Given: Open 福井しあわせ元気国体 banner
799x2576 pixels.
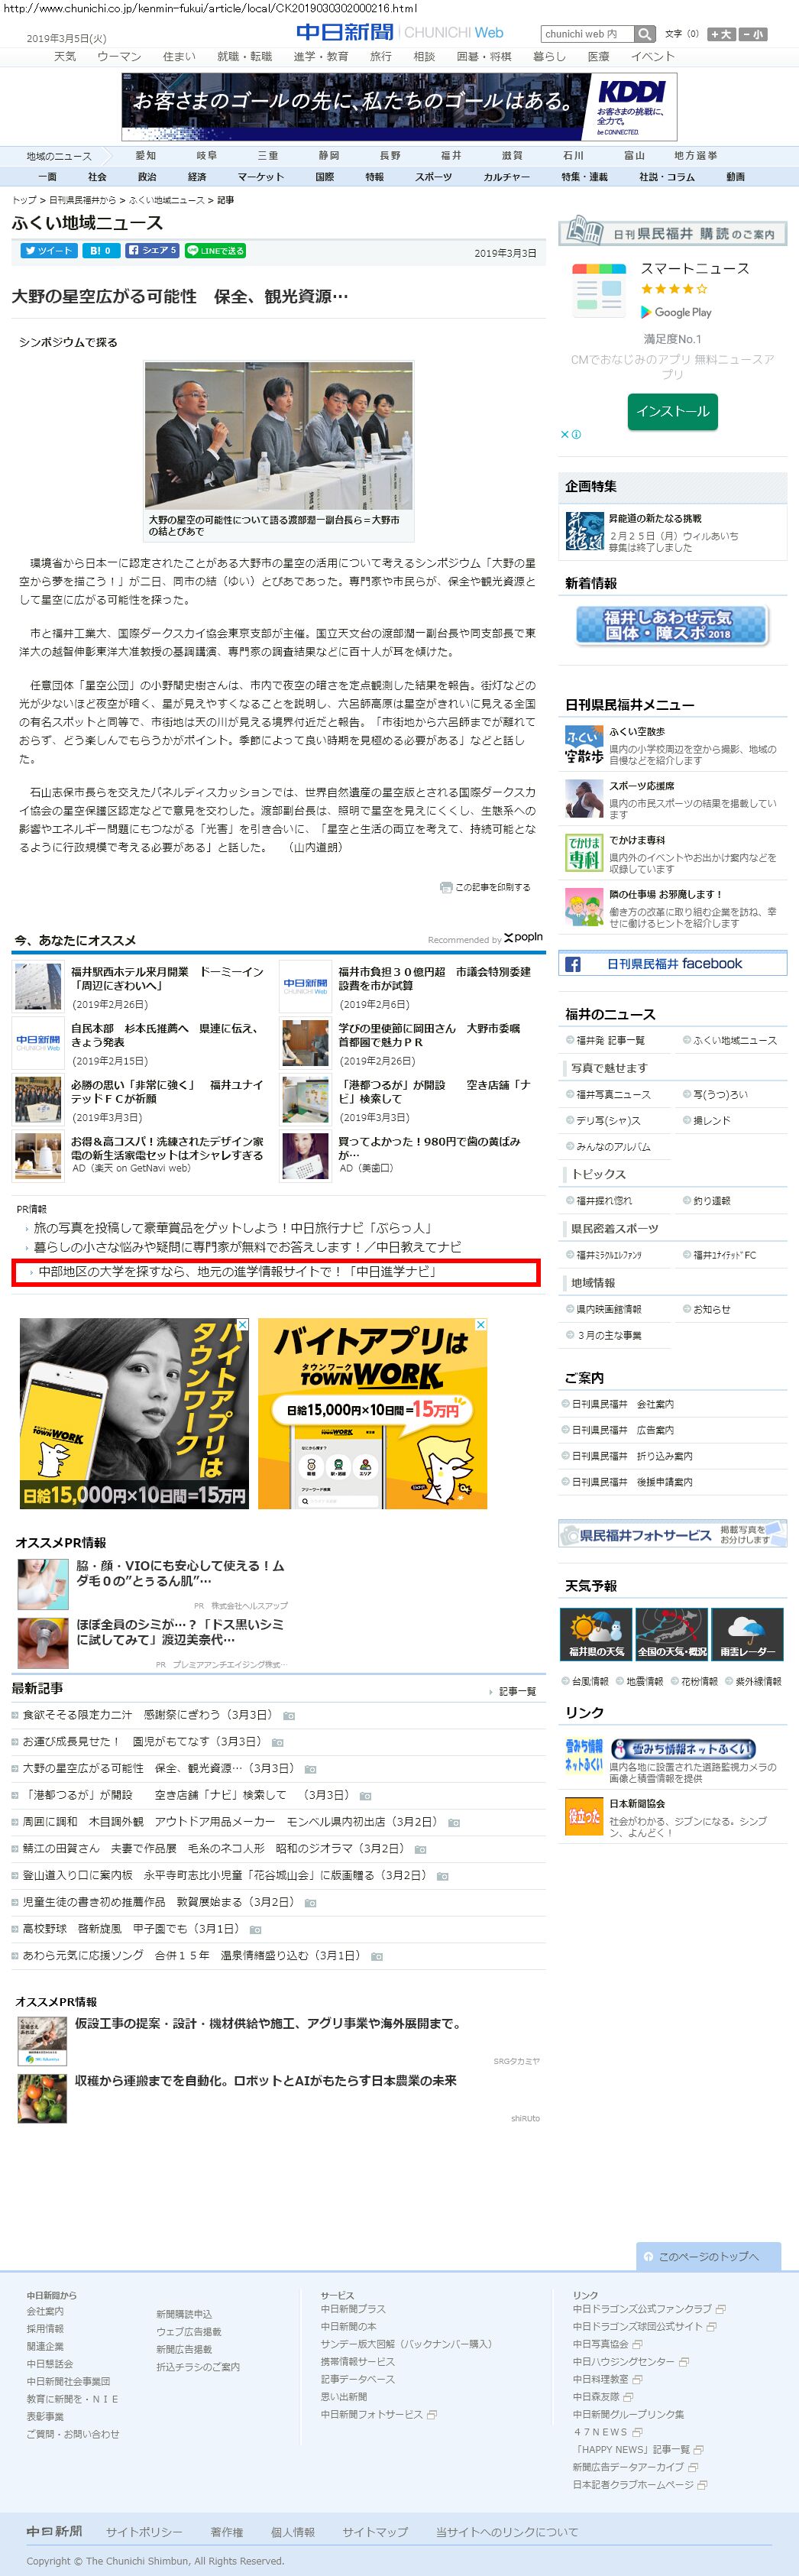Looking at the screenshot, I should [671, 625].
